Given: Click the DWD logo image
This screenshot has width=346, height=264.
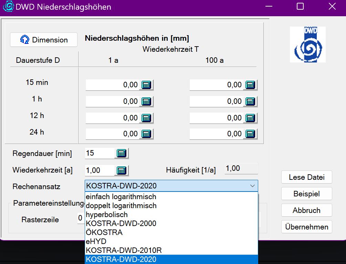Looking at the screenshot, I should coord(307,45).
